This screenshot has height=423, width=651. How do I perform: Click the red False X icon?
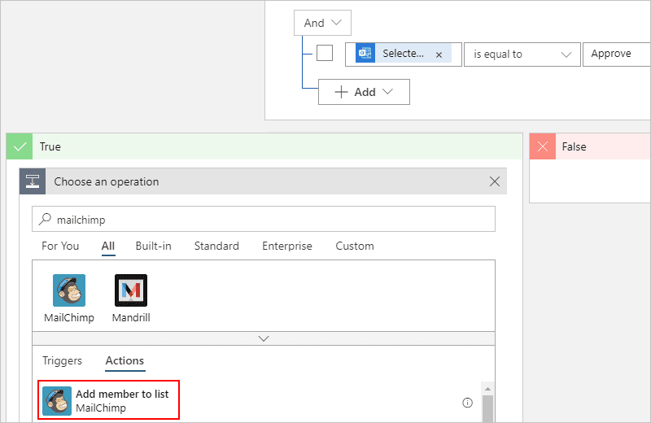[543, 146]
